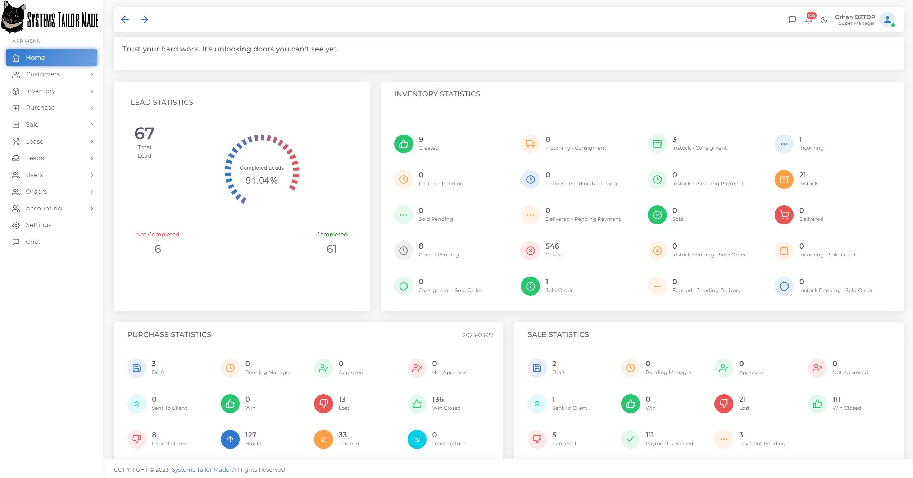Expand the Accounting menu chevron

coord(92,209)
